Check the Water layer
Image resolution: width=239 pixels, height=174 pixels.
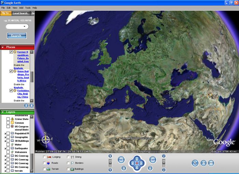pos(8,145)
